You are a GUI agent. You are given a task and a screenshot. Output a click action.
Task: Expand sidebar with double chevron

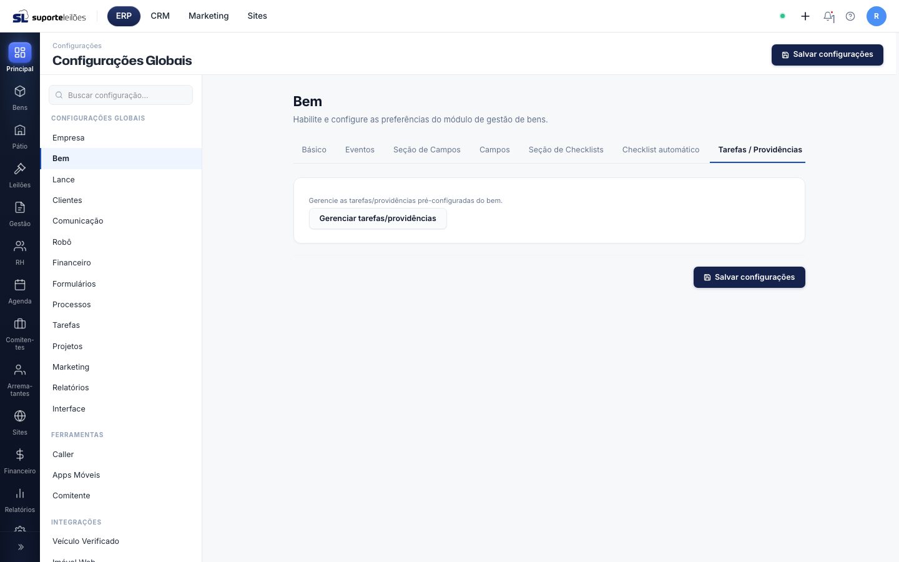click(x=21, y=547)
